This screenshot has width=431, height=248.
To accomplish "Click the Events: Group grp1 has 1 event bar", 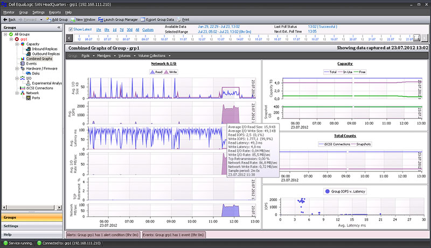I will pos(173,235).
